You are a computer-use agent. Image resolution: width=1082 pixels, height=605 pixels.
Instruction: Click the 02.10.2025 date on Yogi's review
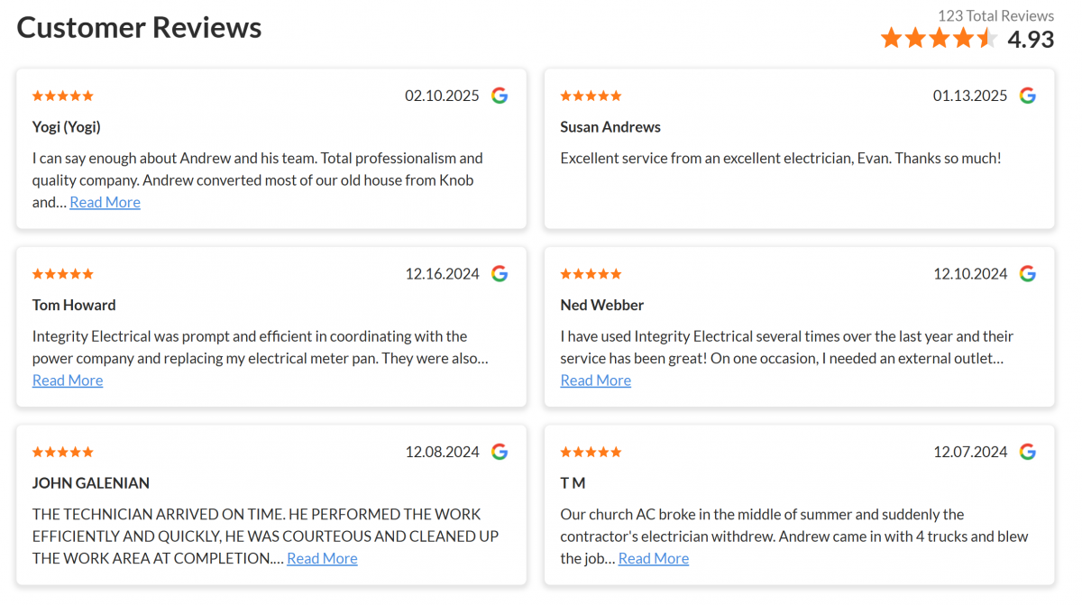(x=442, y=96)
